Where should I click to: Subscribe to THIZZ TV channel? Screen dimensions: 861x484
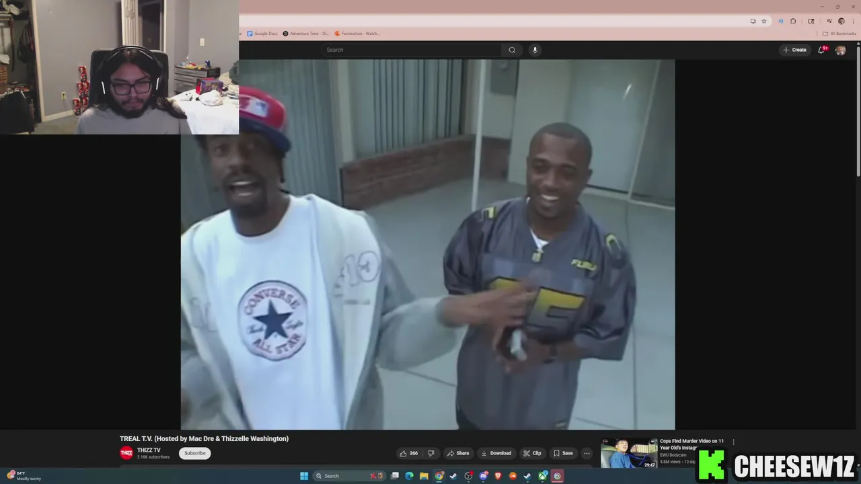click(195, 453)
